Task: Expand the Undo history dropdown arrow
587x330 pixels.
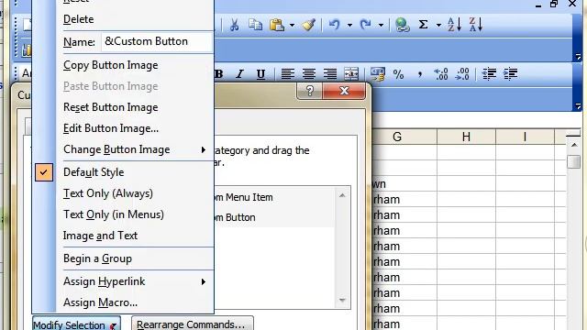Action: click(349, 26)
